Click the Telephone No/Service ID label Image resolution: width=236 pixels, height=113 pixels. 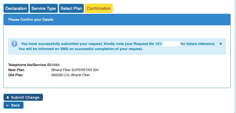pos(30,65)
